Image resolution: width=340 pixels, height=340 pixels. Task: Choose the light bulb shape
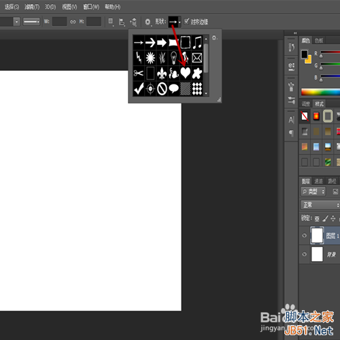click(173, 58)
